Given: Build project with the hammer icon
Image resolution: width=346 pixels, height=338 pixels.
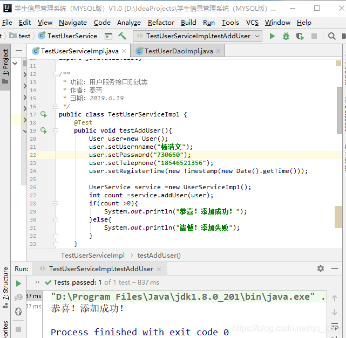Looking at the screenshot, I should (x=122, y=36).
